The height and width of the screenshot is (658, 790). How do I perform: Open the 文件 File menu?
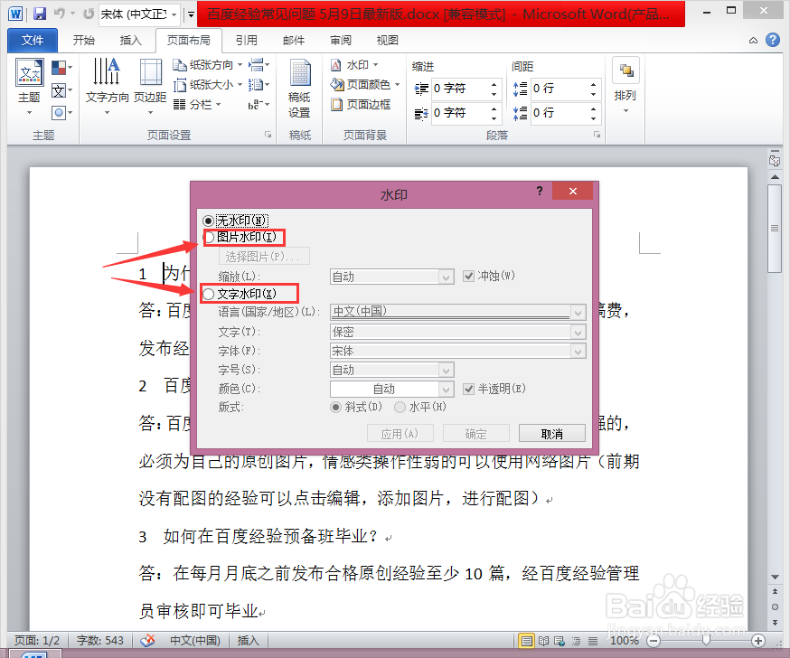(x=32, y=40)
